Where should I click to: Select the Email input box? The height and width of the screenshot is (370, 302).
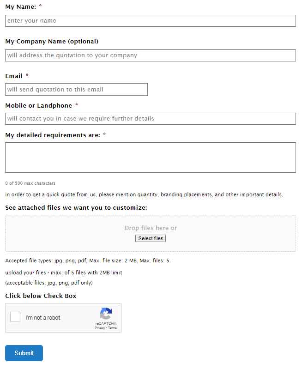77,90
